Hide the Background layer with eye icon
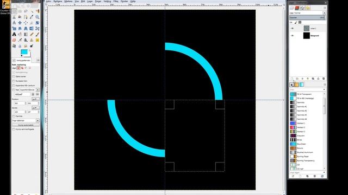The image size is (348, 195). click(x=293, y=36)
